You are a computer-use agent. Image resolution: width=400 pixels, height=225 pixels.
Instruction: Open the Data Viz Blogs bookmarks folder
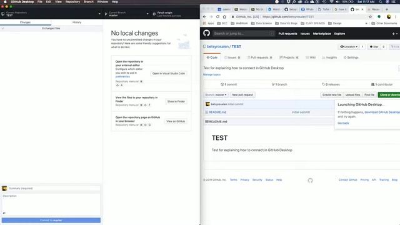click(286, 23)
